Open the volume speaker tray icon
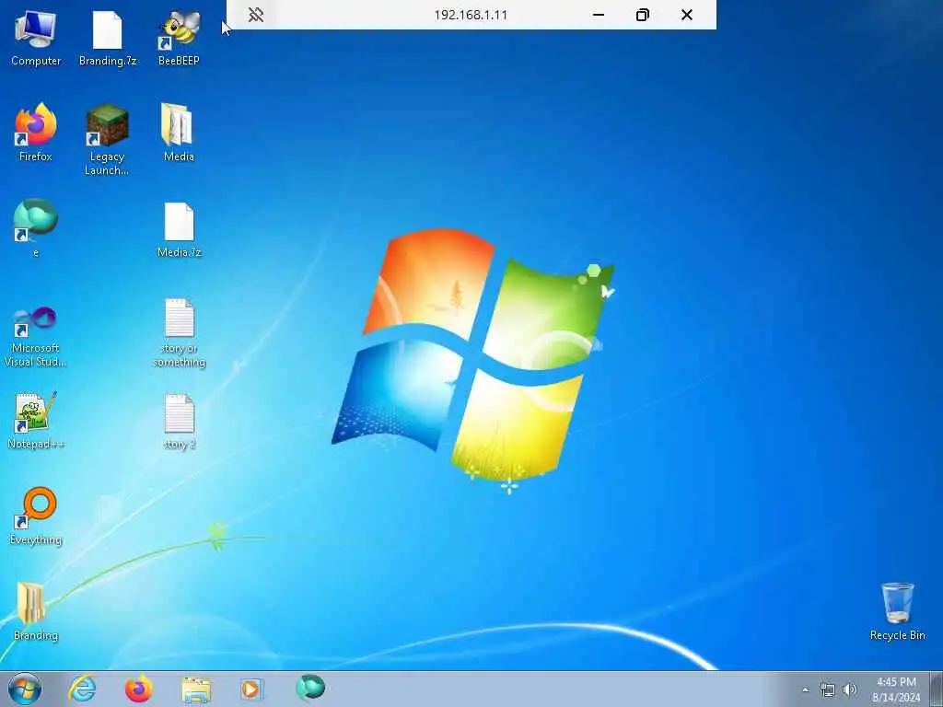Image resolution: width=943 pixels, height=707 pixels. 849,690
